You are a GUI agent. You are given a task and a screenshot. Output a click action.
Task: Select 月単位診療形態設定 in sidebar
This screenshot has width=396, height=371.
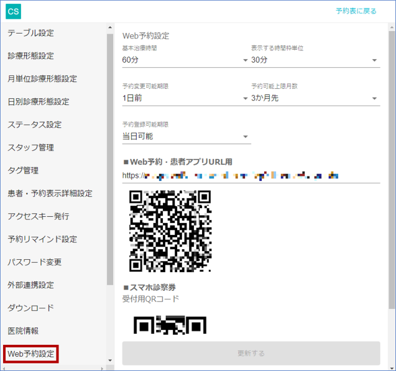(x=42, y=79)
